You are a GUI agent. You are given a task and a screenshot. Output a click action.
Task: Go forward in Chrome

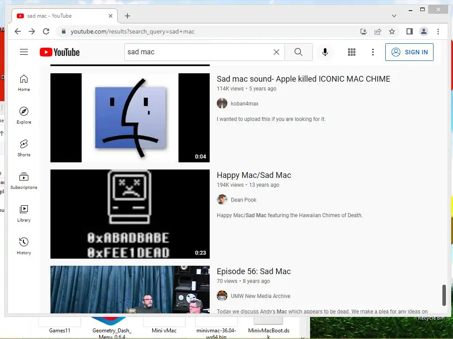pos(32,31)
